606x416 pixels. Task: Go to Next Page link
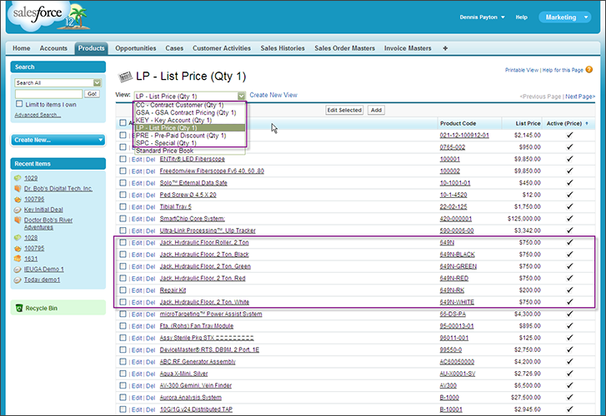click(580, 97)
